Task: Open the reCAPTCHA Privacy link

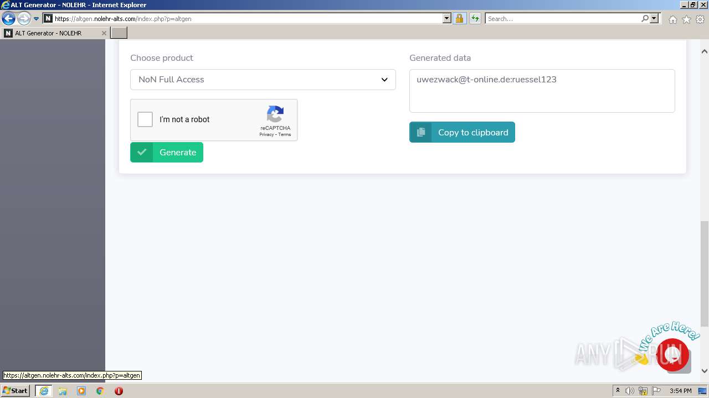Action: click(x=266, y=134)
